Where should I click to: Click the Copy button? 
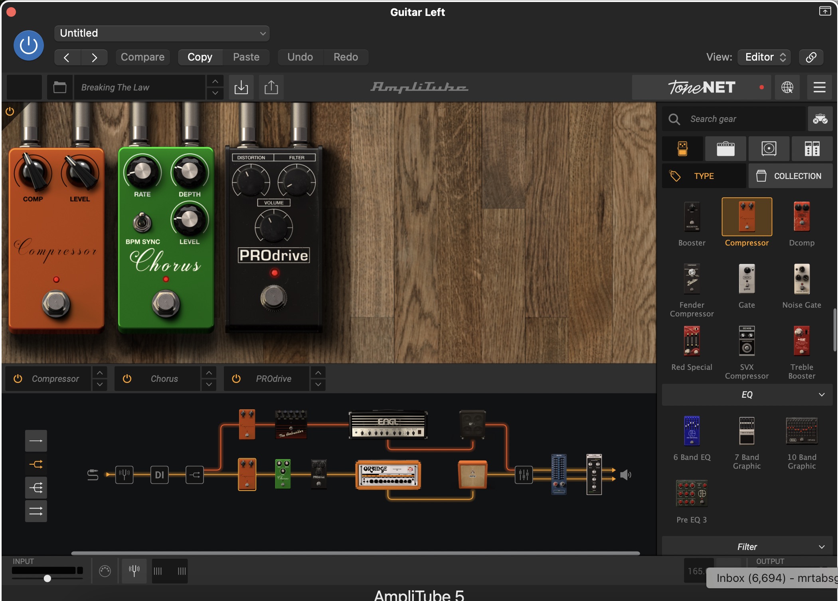coord(200,57)
